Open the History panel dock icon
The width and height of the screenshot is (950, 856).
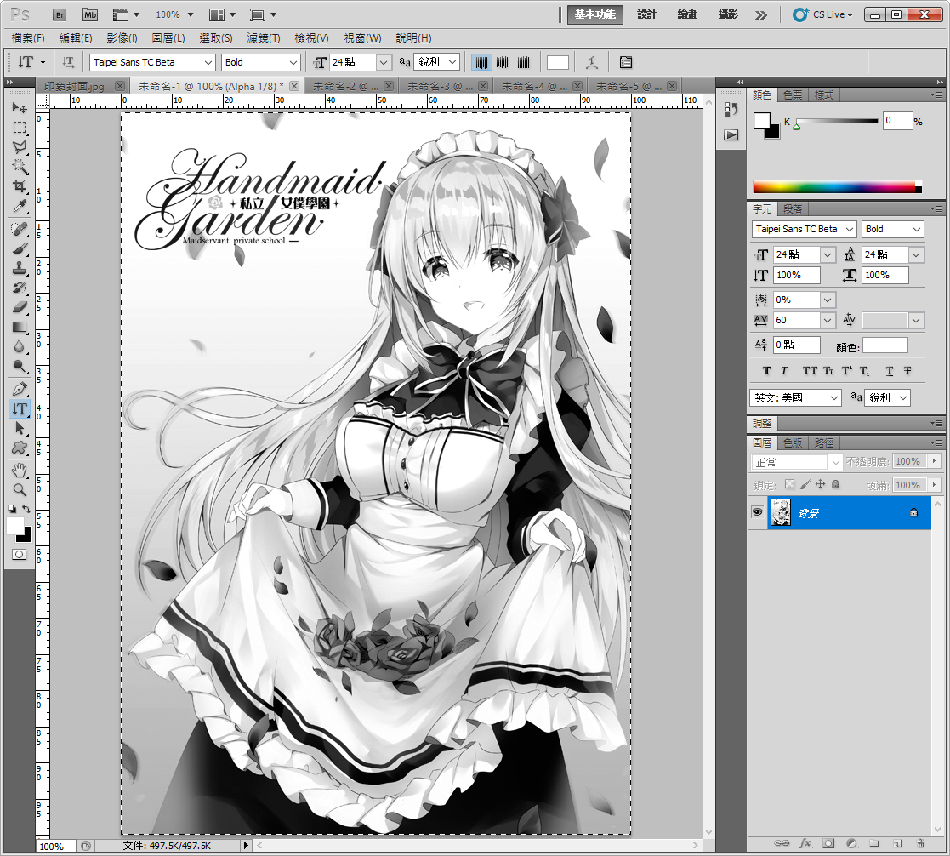[x=731, y=109]
